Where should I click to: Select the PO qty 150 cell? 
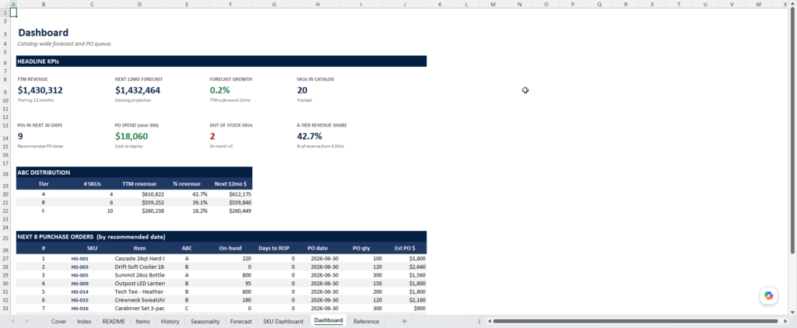(x=361, y=284)
